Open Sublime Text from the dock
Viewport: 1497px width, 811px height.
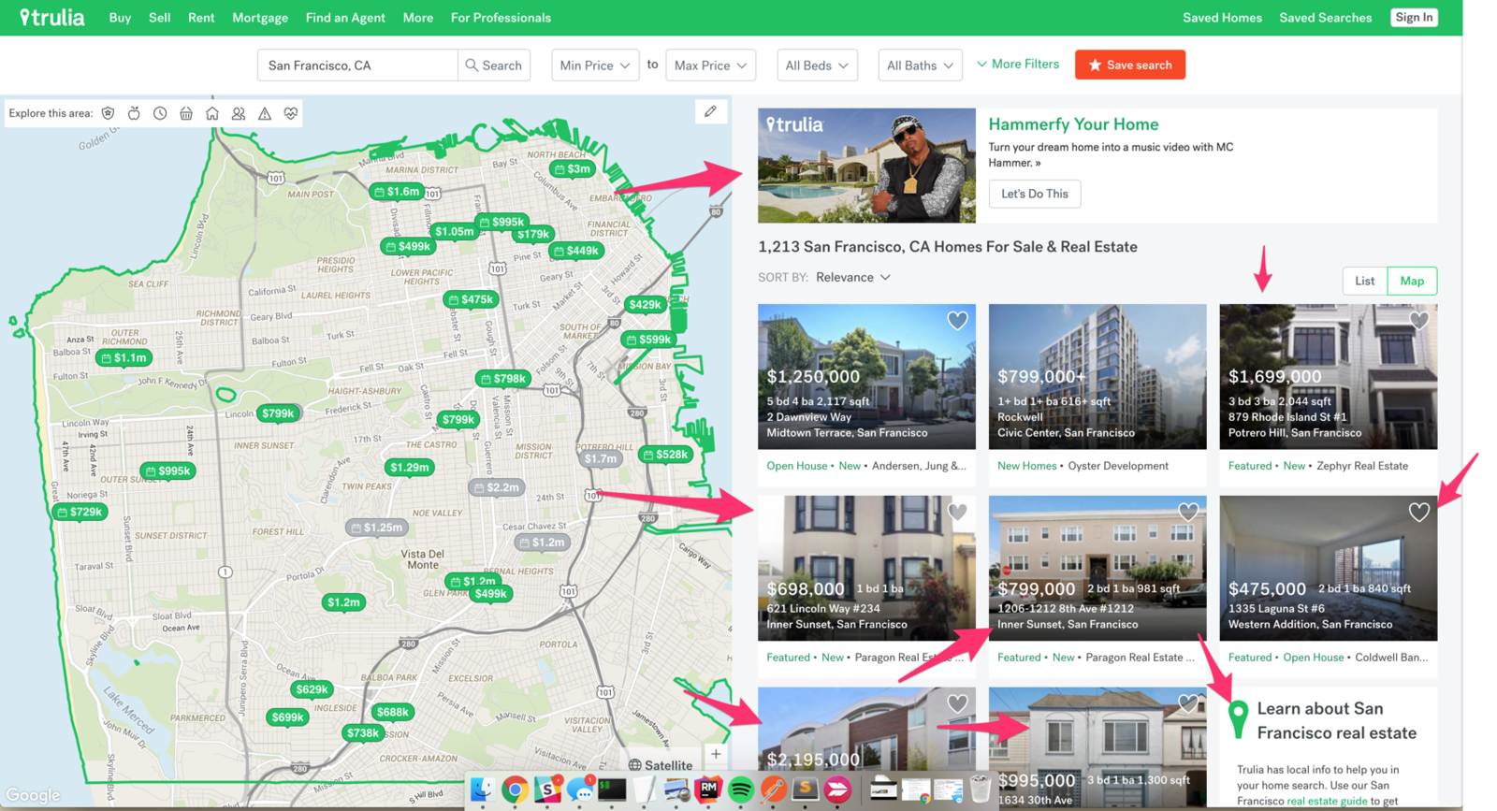[805, 789]
